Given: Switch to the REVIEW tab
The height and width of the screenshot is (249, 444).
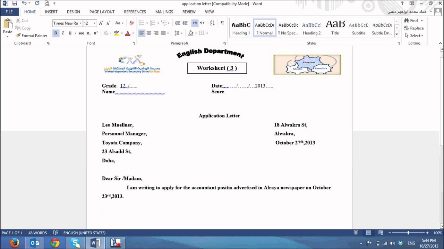Looking at the screenshot, I should tap(189, 12).
